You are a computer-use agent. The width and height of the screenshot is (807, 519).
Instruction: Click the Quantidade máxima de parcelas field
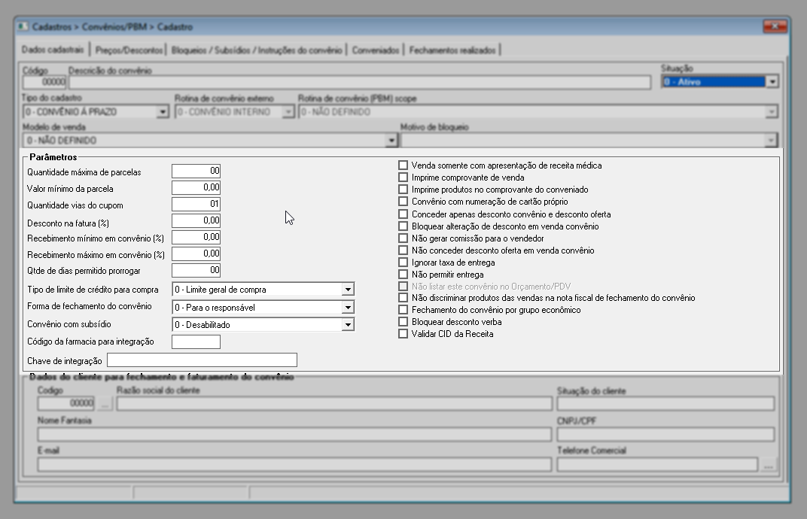pyautogui.click(x=196, y=171)
